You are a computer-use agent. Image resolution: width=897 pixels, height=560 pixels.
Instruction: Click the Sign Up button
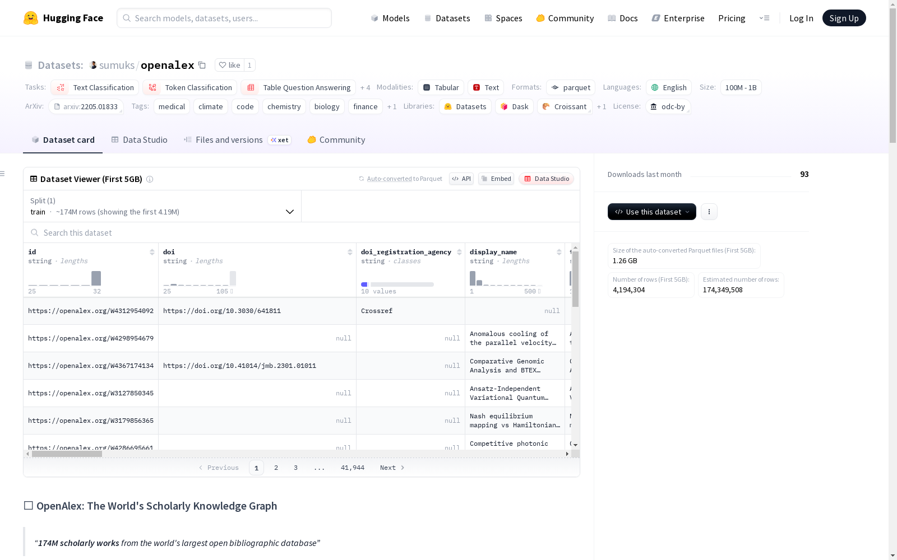pyautogui.click(x=844, y=18)
